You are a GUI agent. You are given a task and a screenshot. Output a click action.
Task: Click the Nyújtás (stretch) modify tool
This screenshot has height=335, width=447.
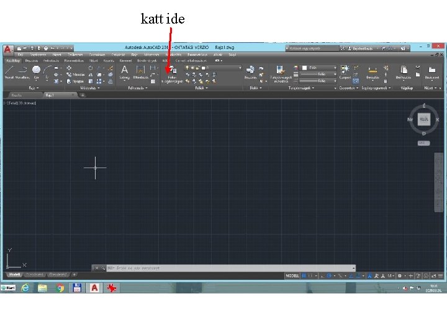pos(76,81)
